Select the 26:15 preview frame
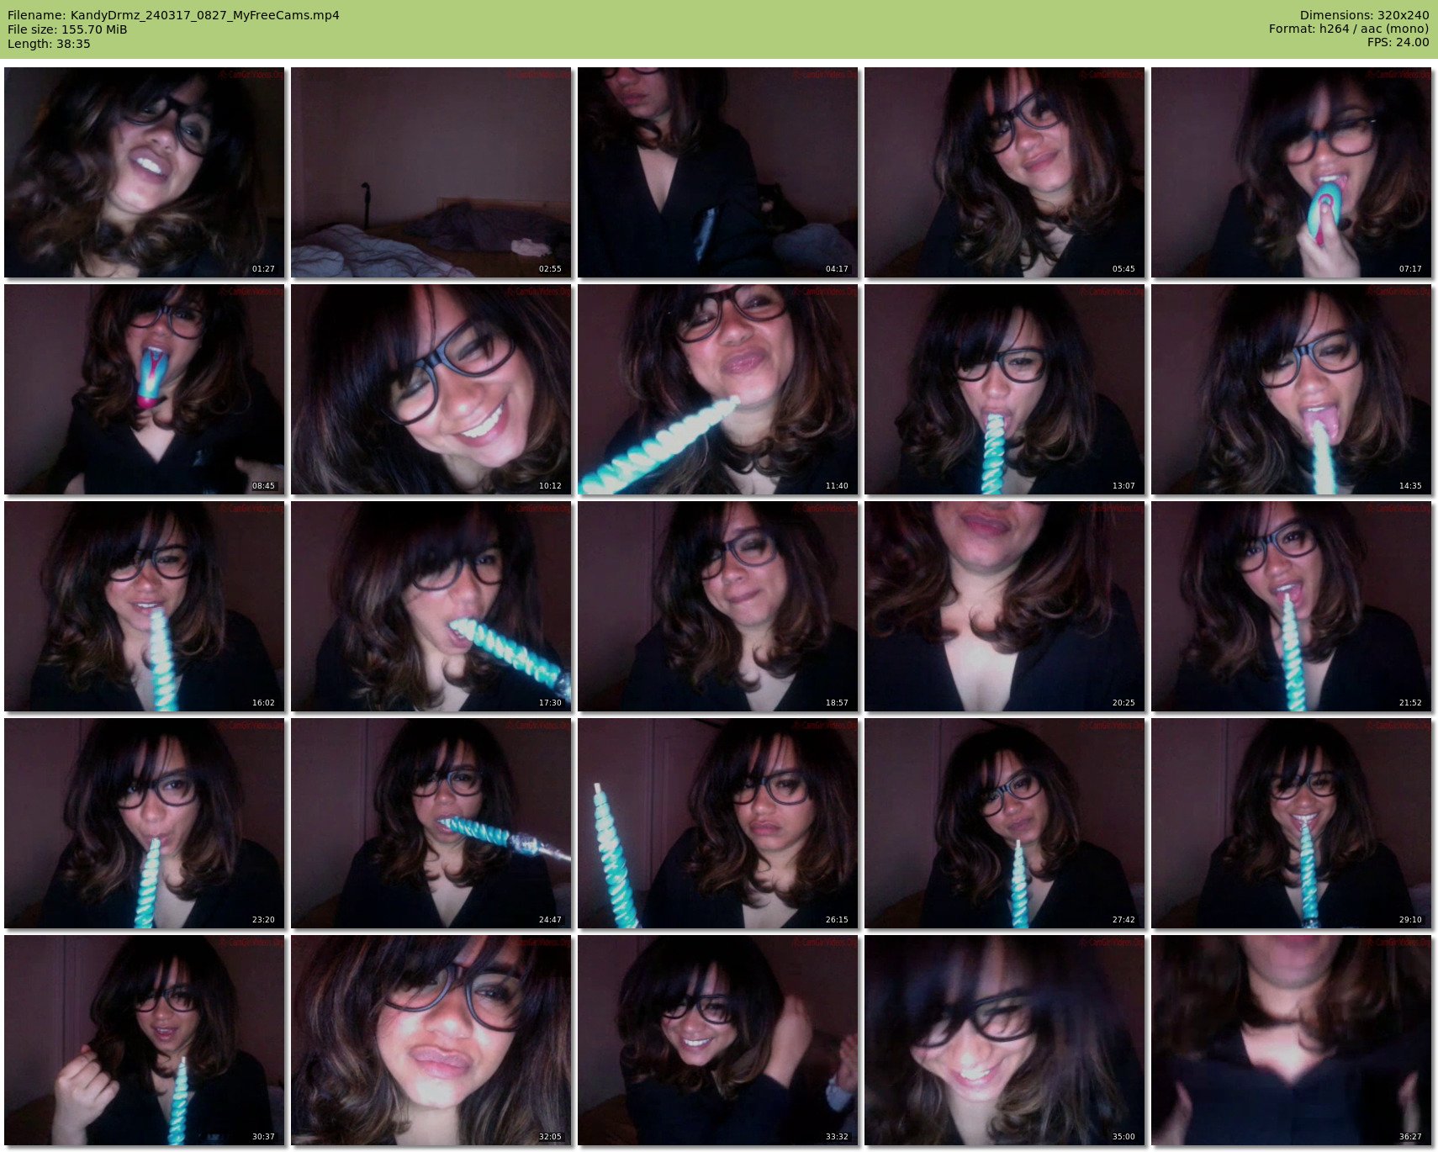This screenshot has height=1152, width=1438. 717,823
